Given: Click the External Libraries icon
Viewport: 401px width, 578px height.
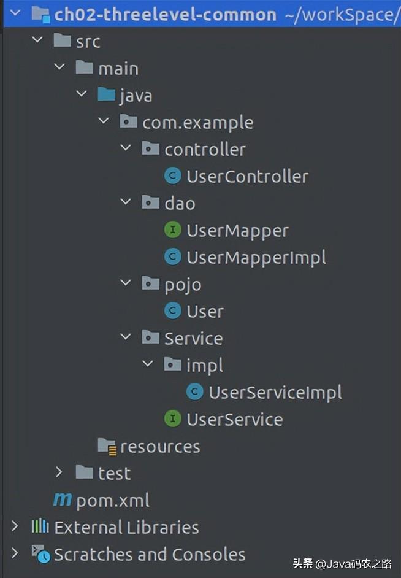Looking at the screenshot, I should coord(40,526).
